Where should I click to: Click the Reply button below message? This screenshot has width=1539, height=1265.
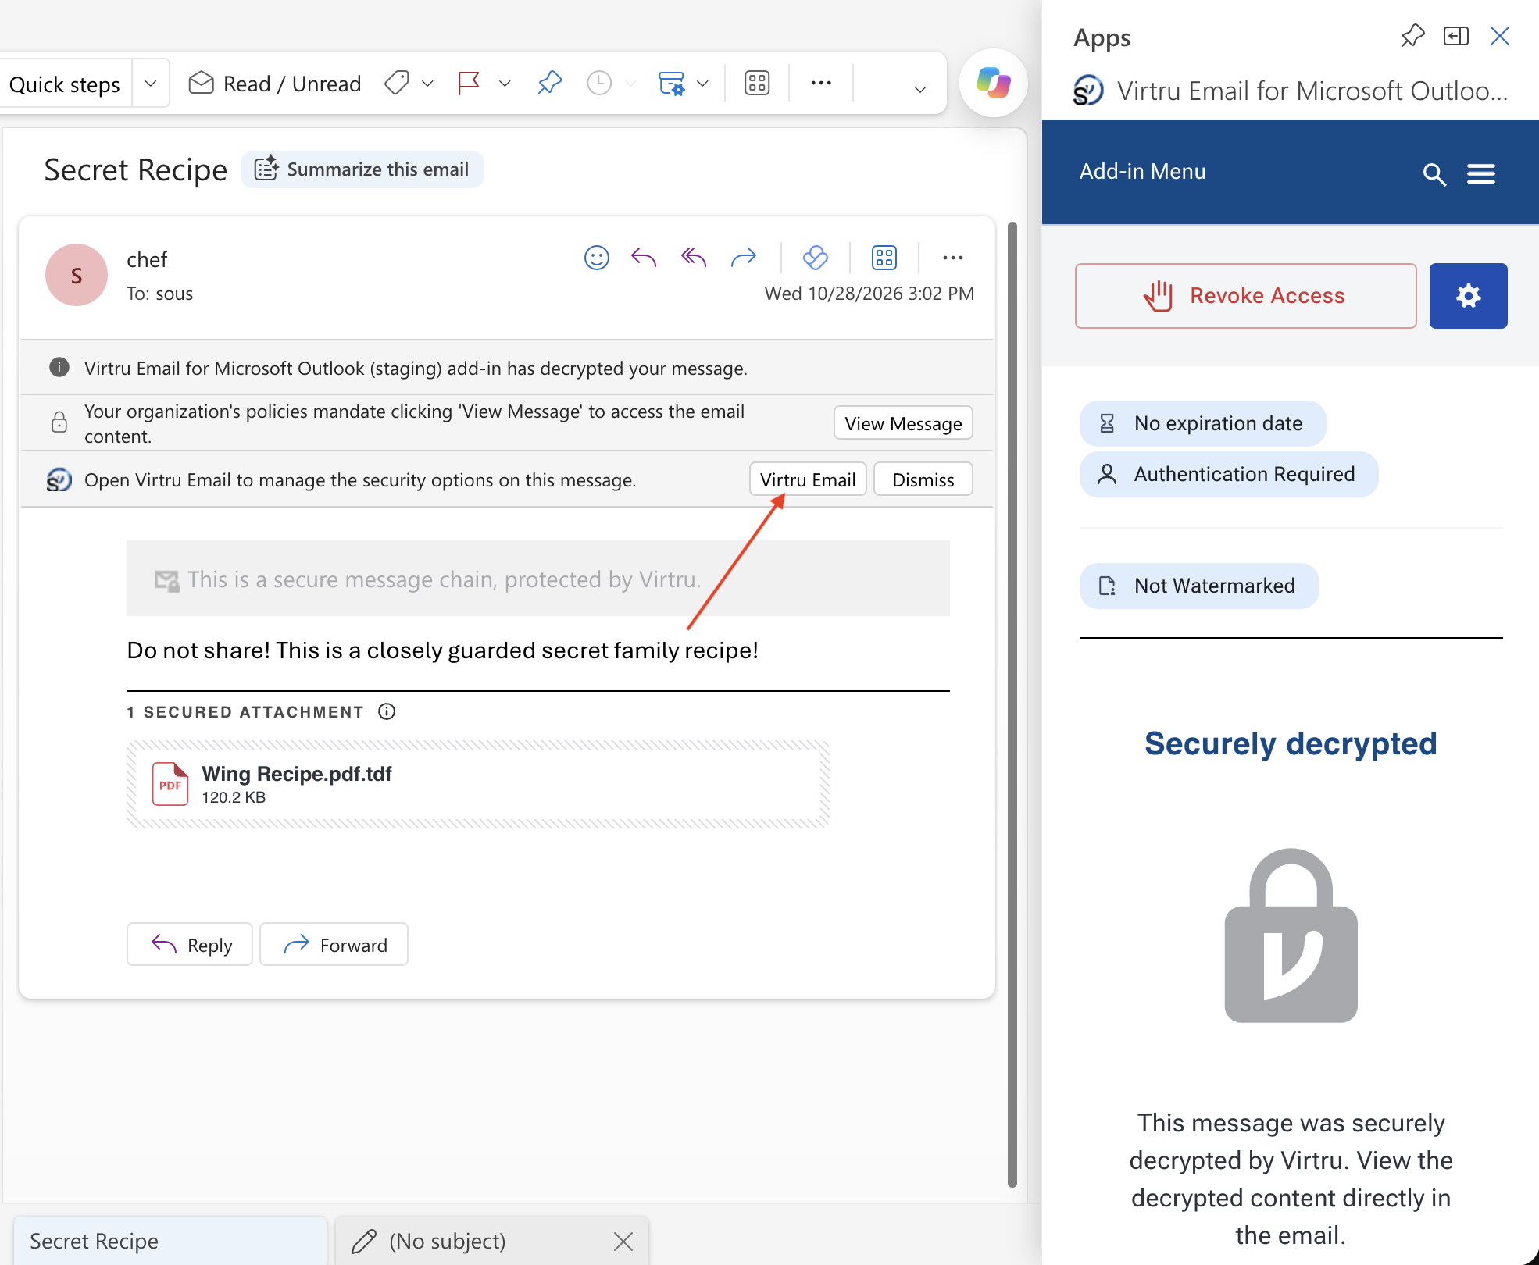[x=190, y=945]
